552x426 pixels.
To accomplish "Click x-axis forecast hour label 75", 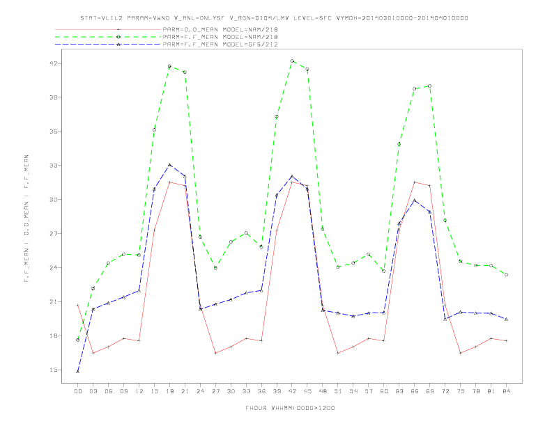I will (x=461, y=391).
